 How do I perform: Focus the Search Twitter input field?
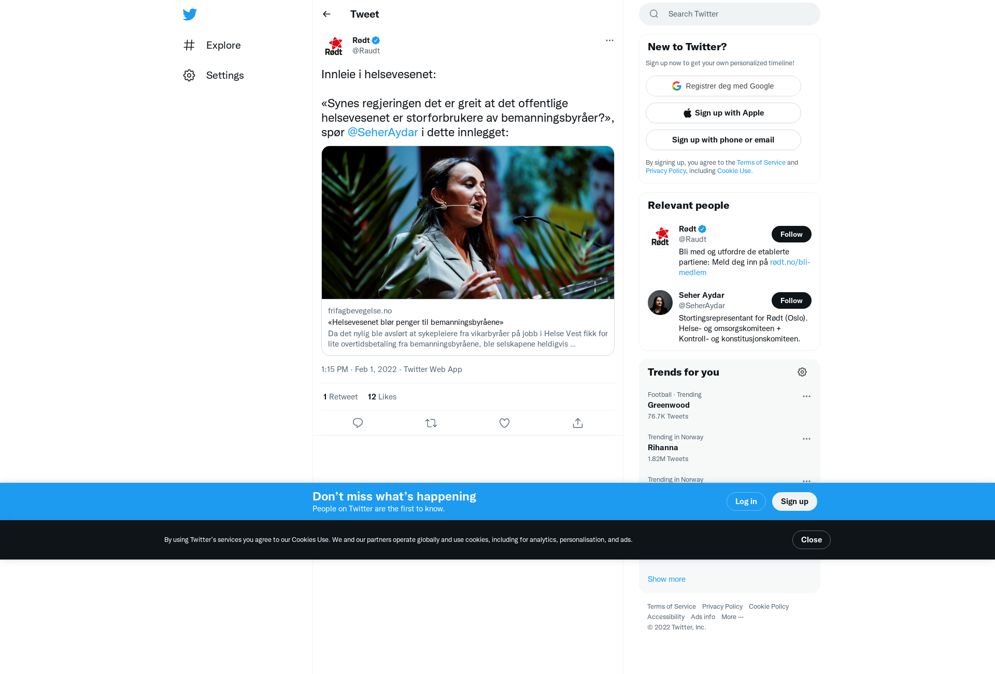coord(729,14)
